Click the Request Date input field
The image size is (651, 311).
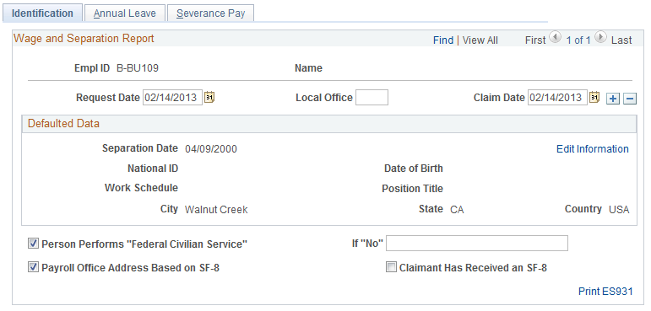point(173,98)
